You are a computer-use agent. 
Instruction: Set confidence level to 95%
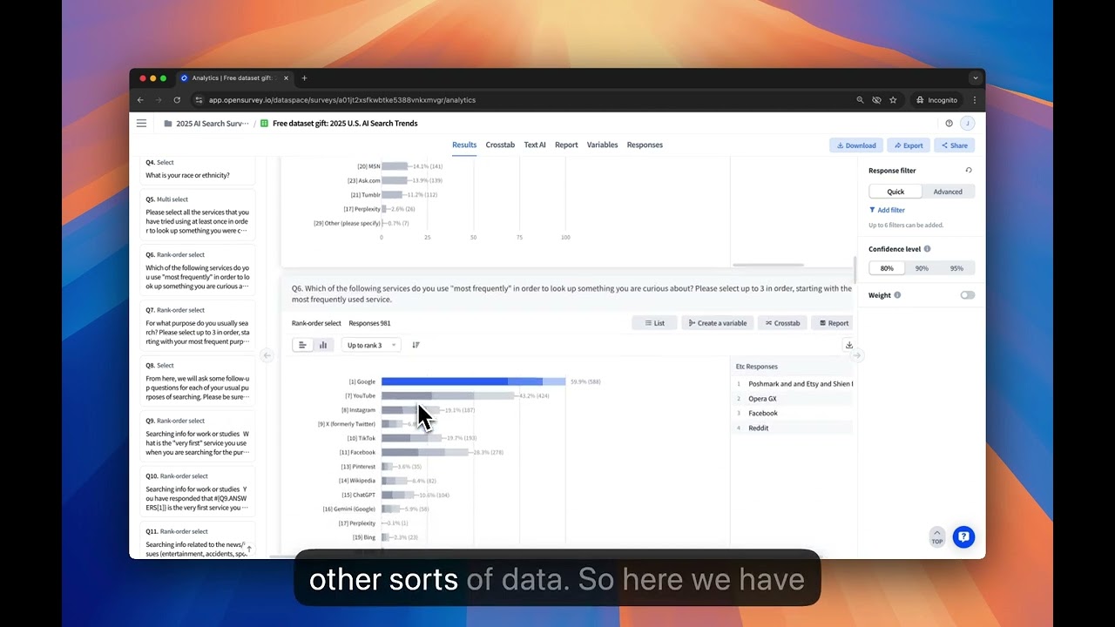coord(956,268)
